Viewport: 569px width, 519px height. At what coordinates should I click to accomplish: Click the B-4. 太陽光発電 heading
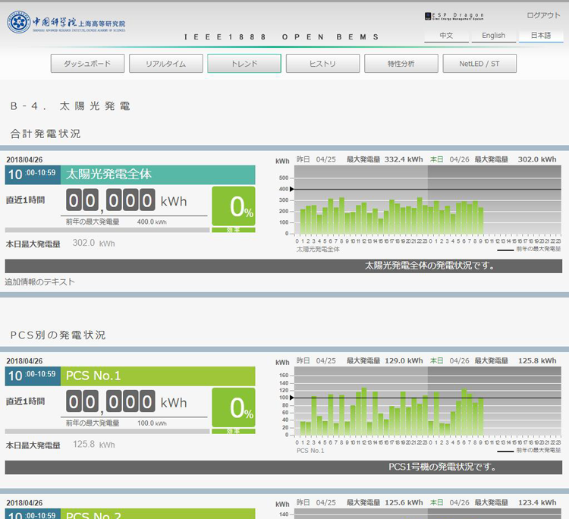(x=70, y=106)
